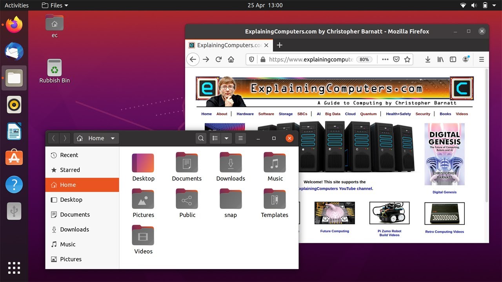Open the Files app menu in top bar

(x=55, y=5)
